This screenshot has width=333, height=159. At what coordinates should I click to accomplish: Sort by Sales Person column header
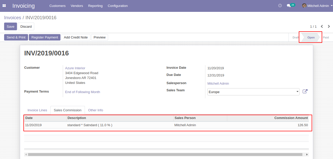coord(200,118)
